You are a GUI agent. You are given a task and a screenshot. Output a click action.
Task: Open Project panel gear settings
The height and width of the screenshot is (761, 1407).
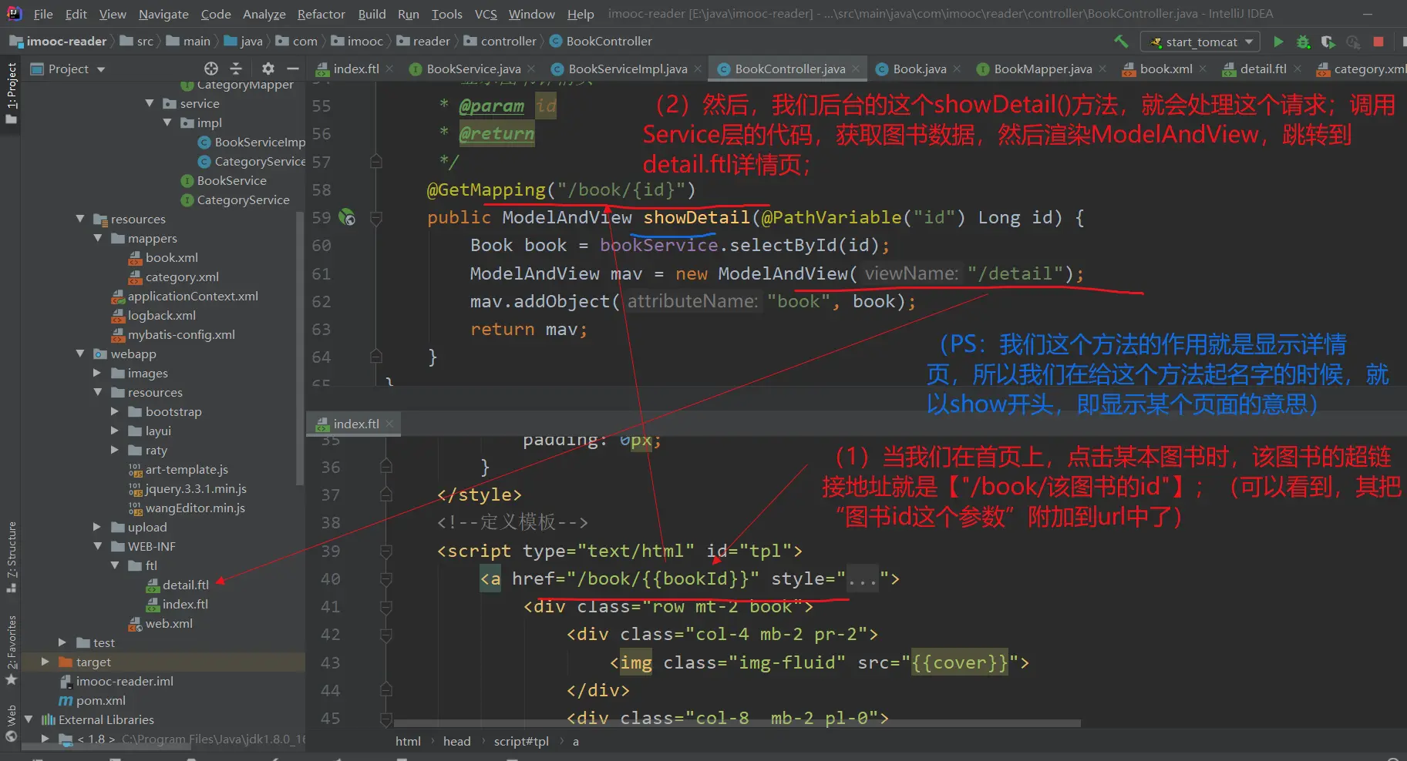pyautogui.click(x=268, y=69)
